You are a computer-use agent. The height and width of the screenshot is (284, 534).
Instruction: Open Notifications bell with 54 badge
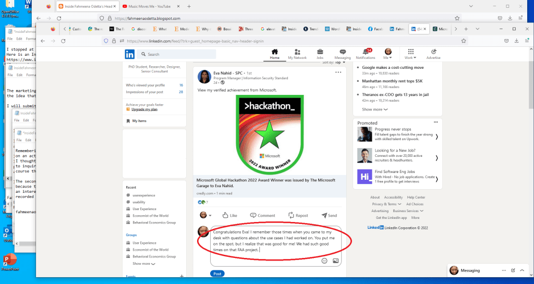tap(366, 54)
